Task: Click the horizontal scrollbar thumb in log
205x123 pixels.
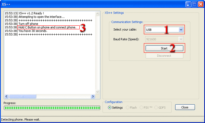Action: coord(22,96)
